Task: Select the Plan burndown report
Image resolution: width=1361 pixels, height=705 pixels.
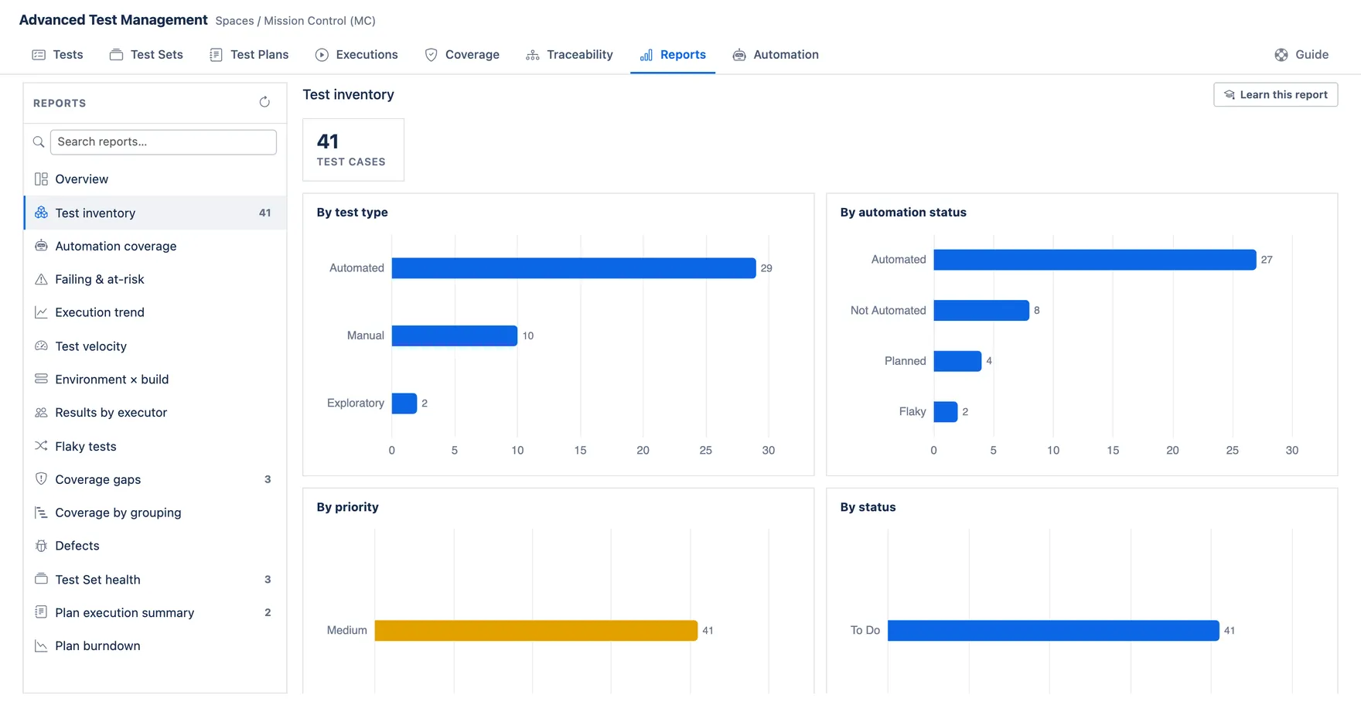Action: click(x=155, y=645)
